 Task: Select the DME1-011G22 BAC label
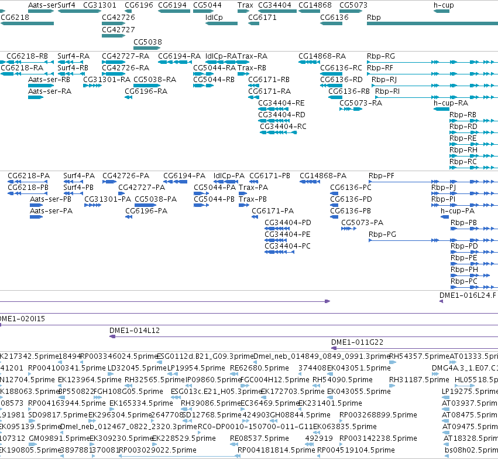tap(358, 342)
